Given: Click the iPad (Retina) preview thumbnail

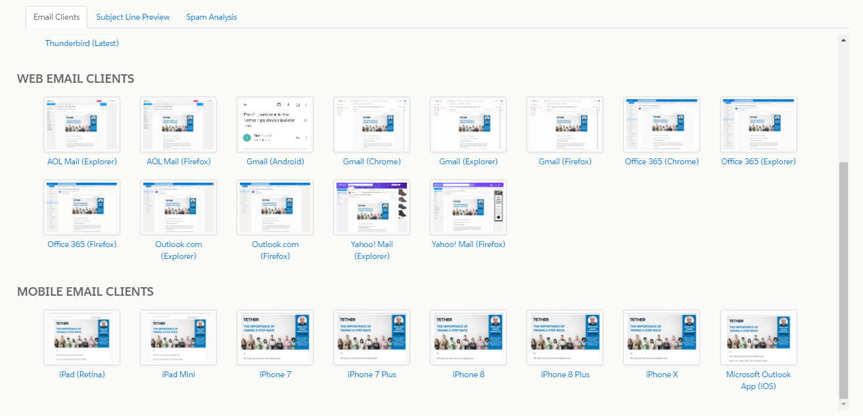Looking at the screenshot, I should click(x=82, y=337).
